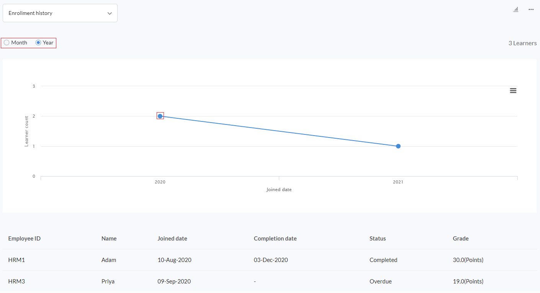
Task: Expand the Enrollment history dropdown
Action: click(x=60, y=13)
